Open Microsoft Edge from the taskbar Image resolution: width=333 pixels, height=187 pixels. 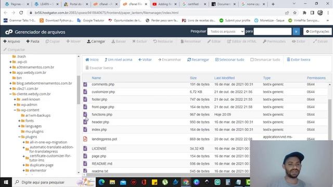(x=102, y=182)
